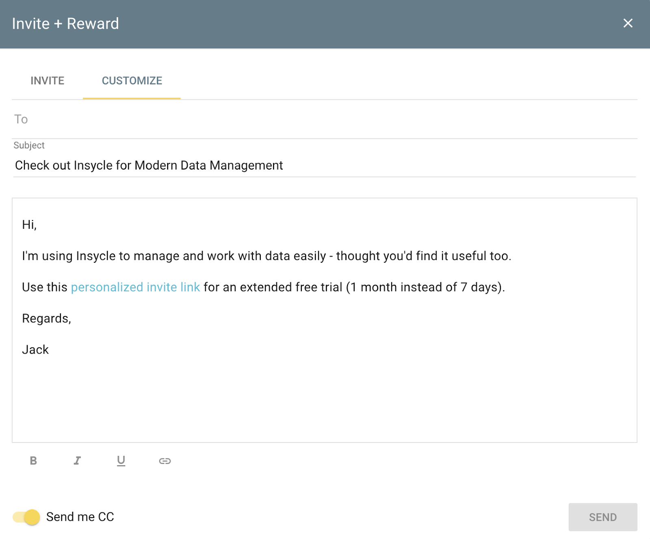
Task: Click the "Invite + Reward" dialog title
Action: tap(65, 24)
